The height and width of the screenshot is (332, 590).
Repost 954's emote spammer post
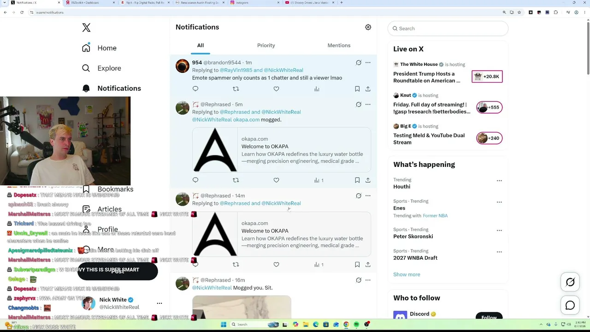pos(236,89)
